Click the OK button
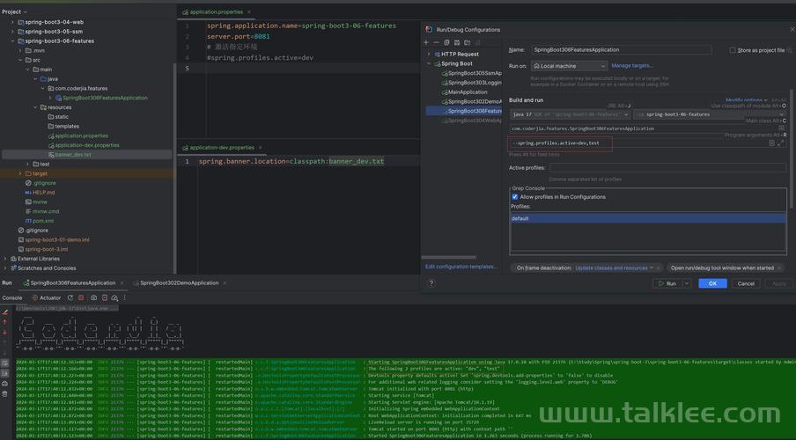Image resolution: width=796 pixels, height=440 pixels. (x=712, y=283)
